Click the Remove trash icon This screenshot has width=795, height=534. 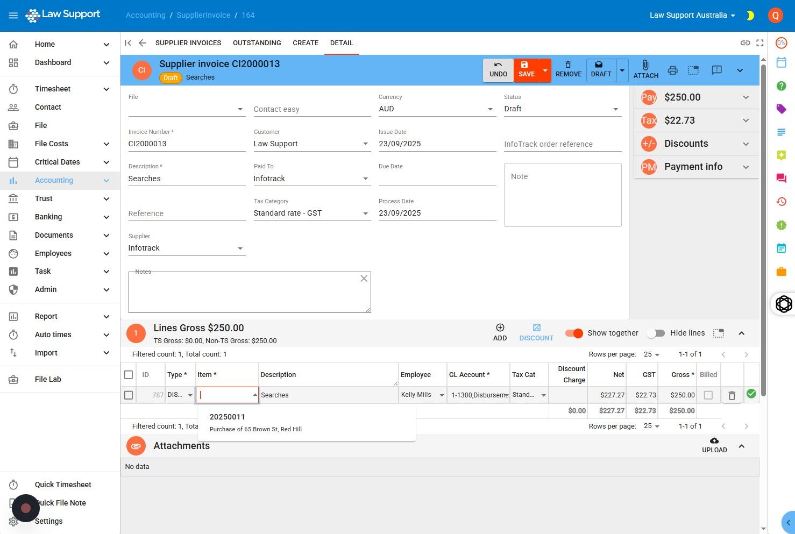[x=568, y=65]
